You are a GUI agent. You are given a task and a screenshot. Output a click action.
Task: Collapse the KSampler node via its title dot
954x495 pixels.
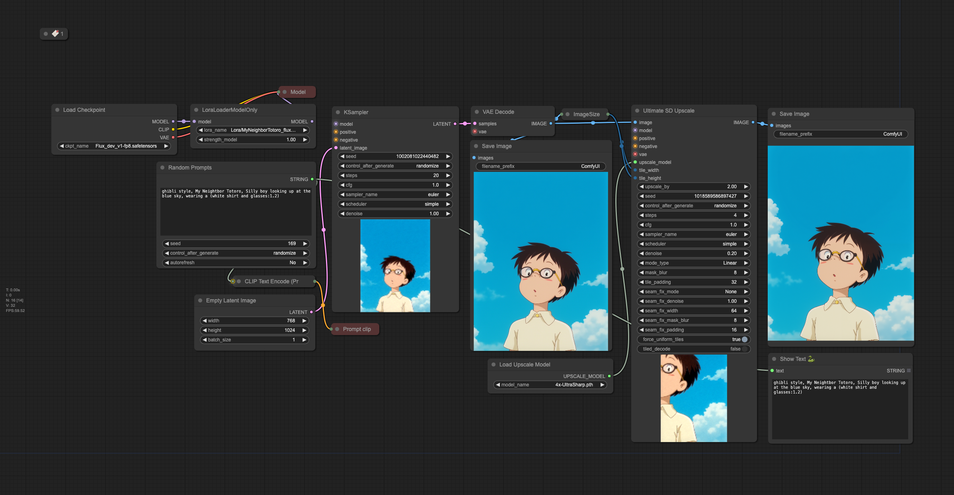pyautogui.click(x=338, y=112)
